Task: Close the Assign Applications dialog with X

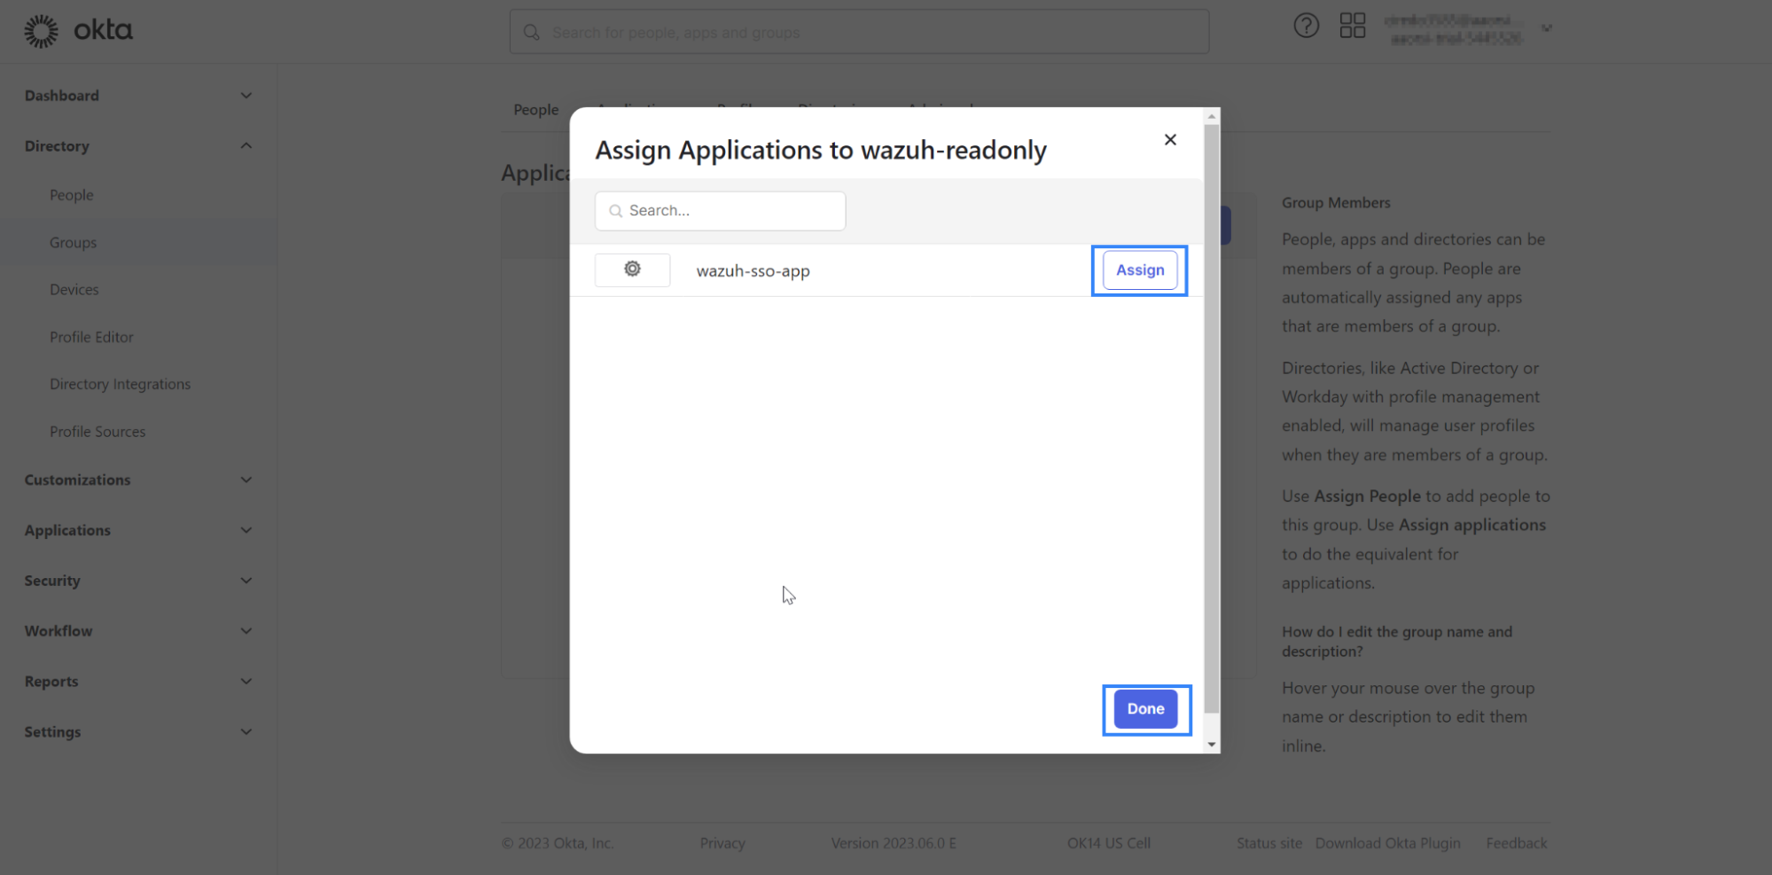Action: pyautogui.click(x=1170, y=139)
